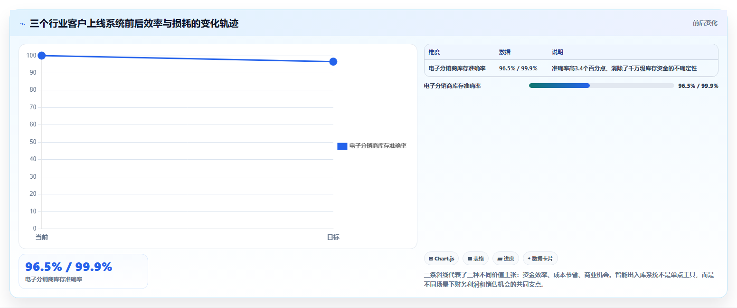This screenshot has width=737, height=308.
Task: Toggle the 电子分销商库存准确率 legend label in chart
Action: [x=378, y=146]
